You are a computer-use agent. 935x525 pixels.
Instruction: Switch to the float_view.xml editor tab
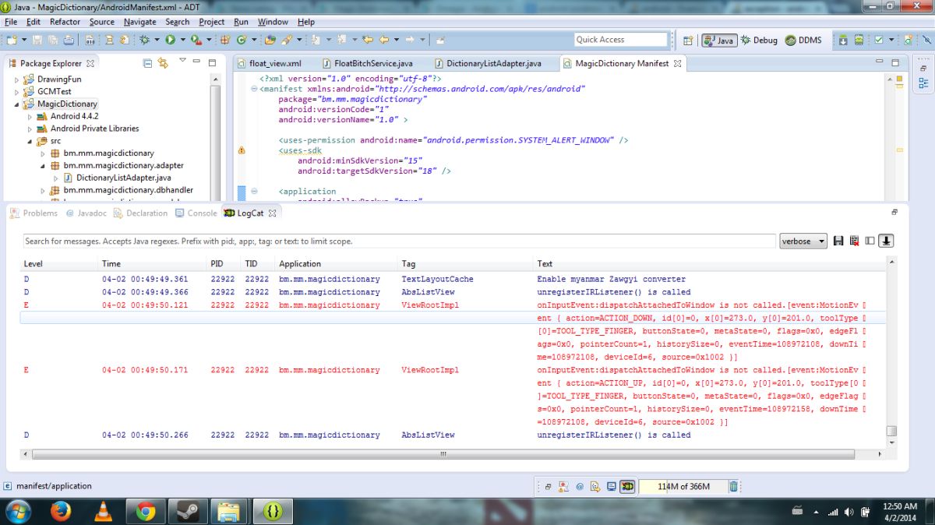point(268,64)
